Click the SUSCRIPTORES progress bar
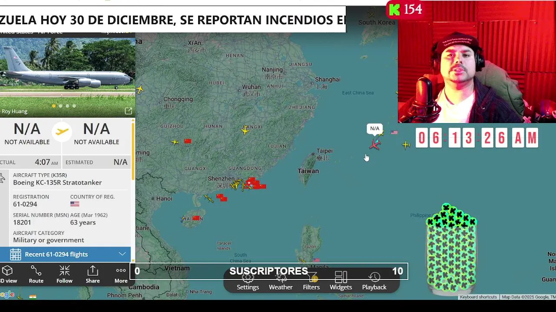 269,271
